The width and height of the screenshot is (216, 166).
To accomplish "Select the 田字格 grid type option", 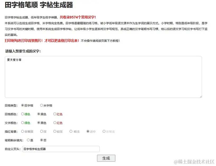I will pyautogui.click(x=22, y=105).
